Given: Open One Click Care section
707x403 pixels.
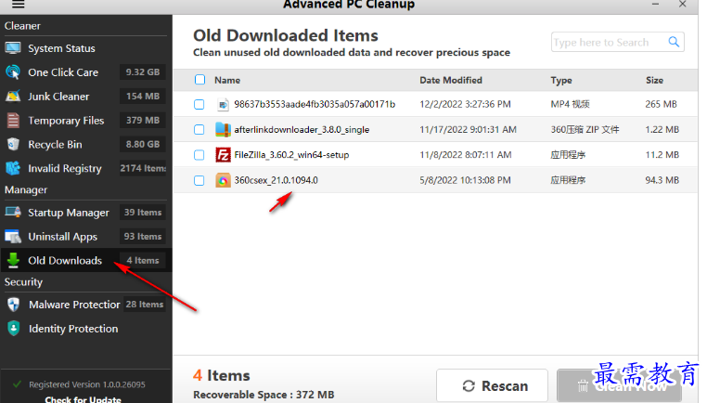Looking at the screenshot, I should pyautogui.click(x=85, y=72).
